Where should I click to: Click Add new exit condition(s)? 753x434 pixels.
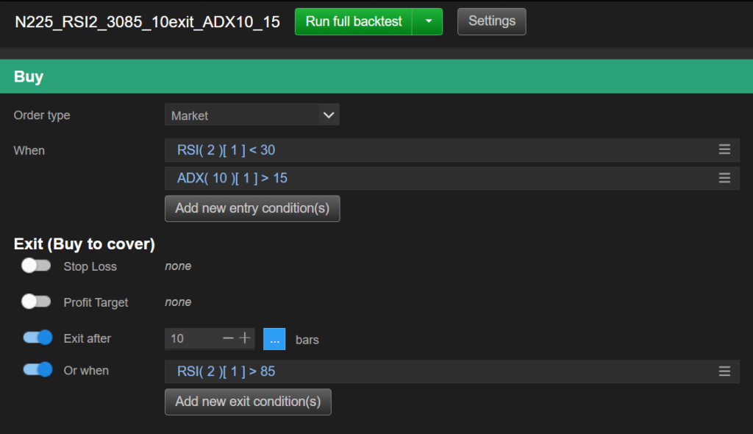248,402
